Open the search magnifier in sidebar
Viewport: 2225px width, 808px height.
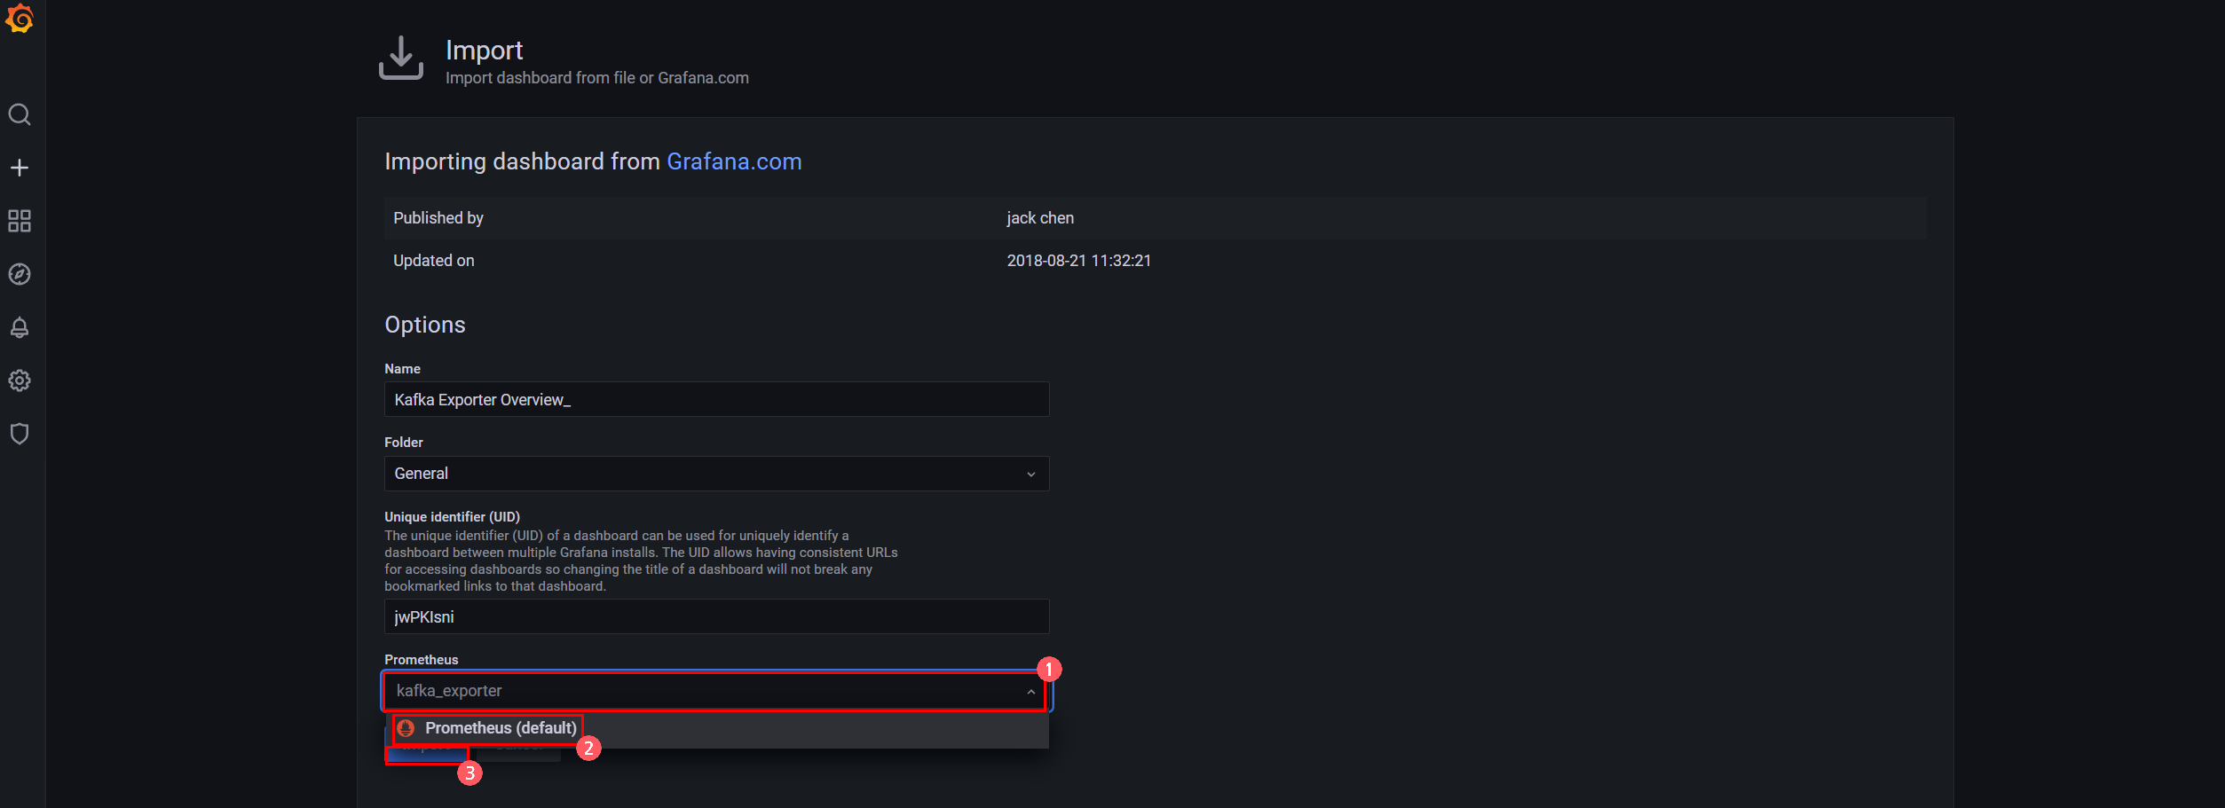coord(20,114)
